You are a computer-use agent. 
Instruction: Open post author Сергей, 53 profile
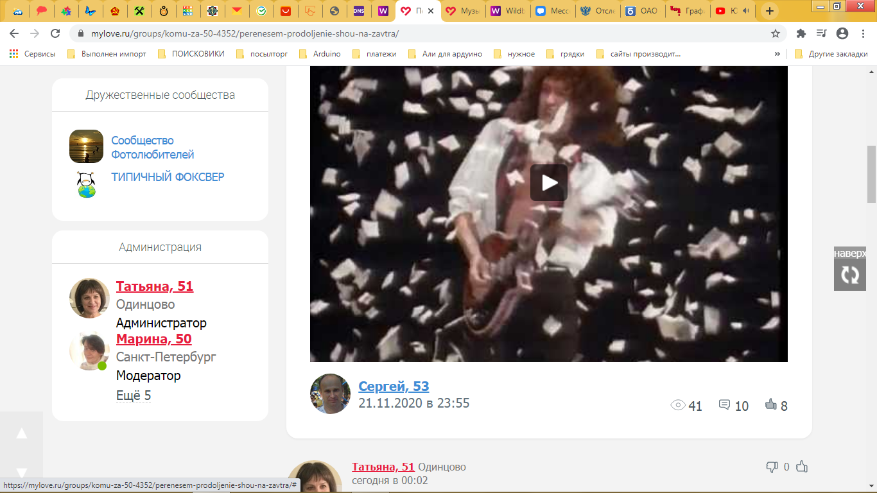pos(394,386)
